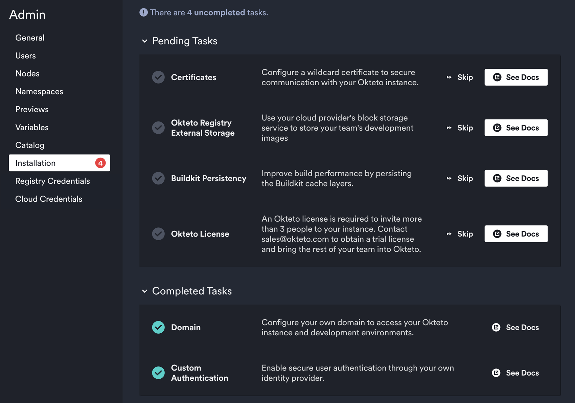Collapse the Completed Tasks section
This screenshot has width=575, height=403.
[x=145, y=291]
